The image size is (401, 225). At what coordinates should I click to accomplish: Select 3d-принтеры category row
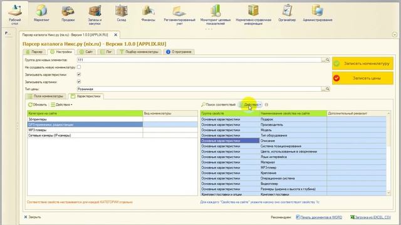tap(113, 119)
